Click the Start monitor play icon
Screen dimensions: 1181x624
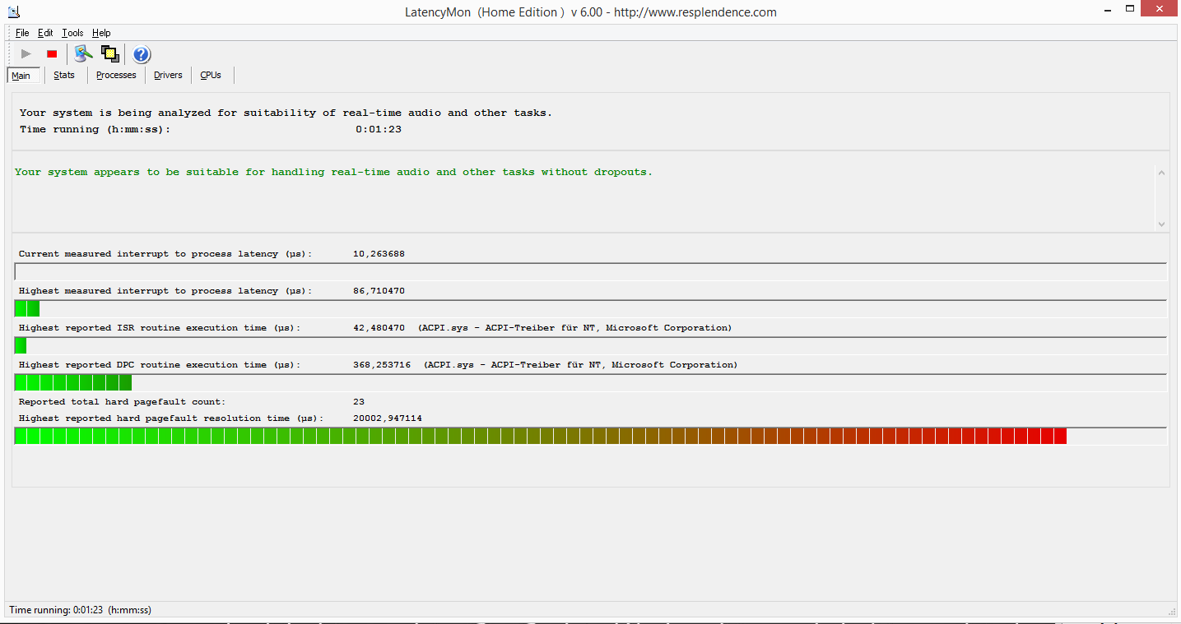tap(26, 54)
